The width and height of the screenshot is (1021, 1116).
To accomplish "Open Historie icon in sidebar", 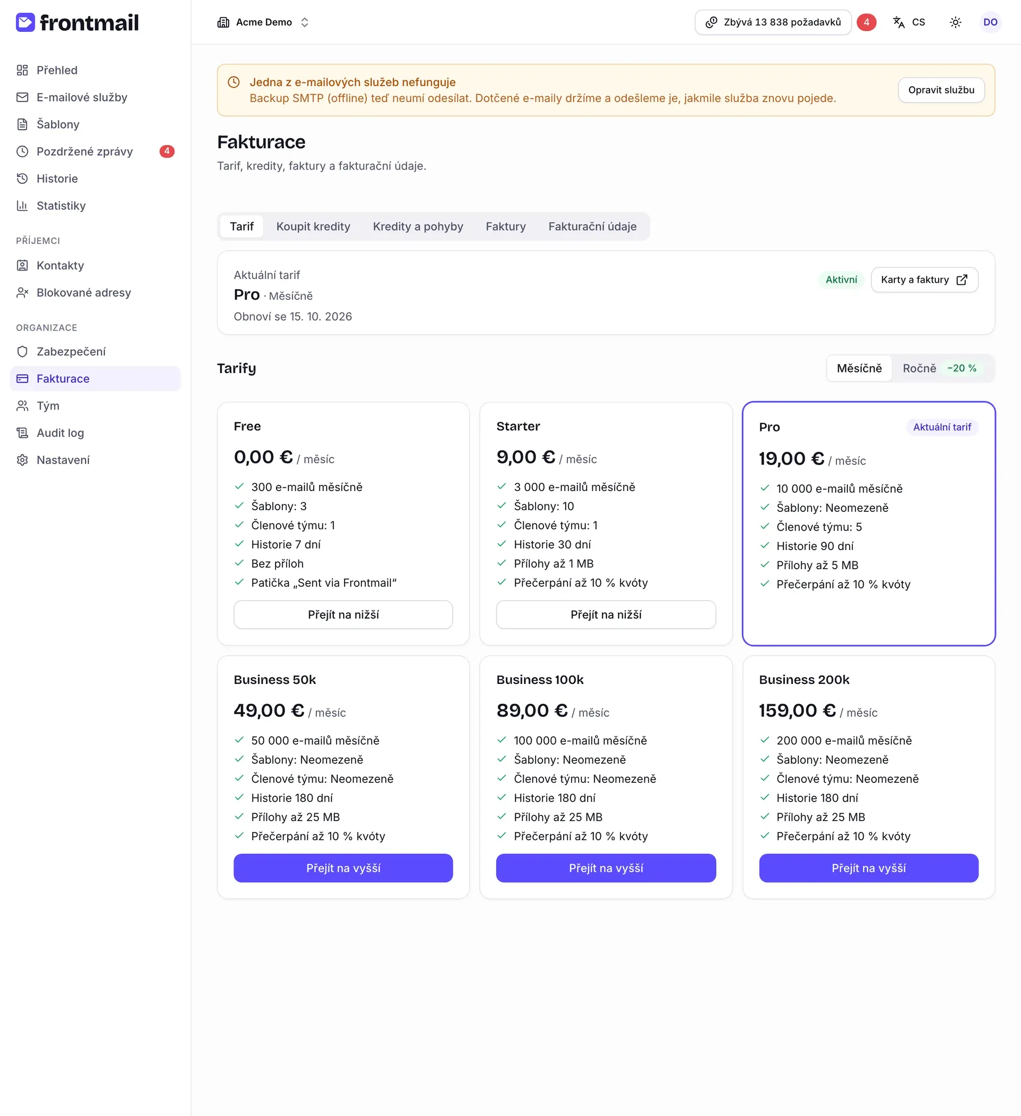I will click(22, 179).
